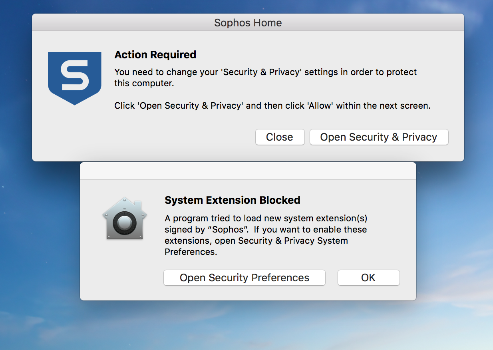Image resolution: width=493 pixels, height=350 pixels.
Task: Dismiss System Extension Blocked dialog with OK
Action: [368, 278]
